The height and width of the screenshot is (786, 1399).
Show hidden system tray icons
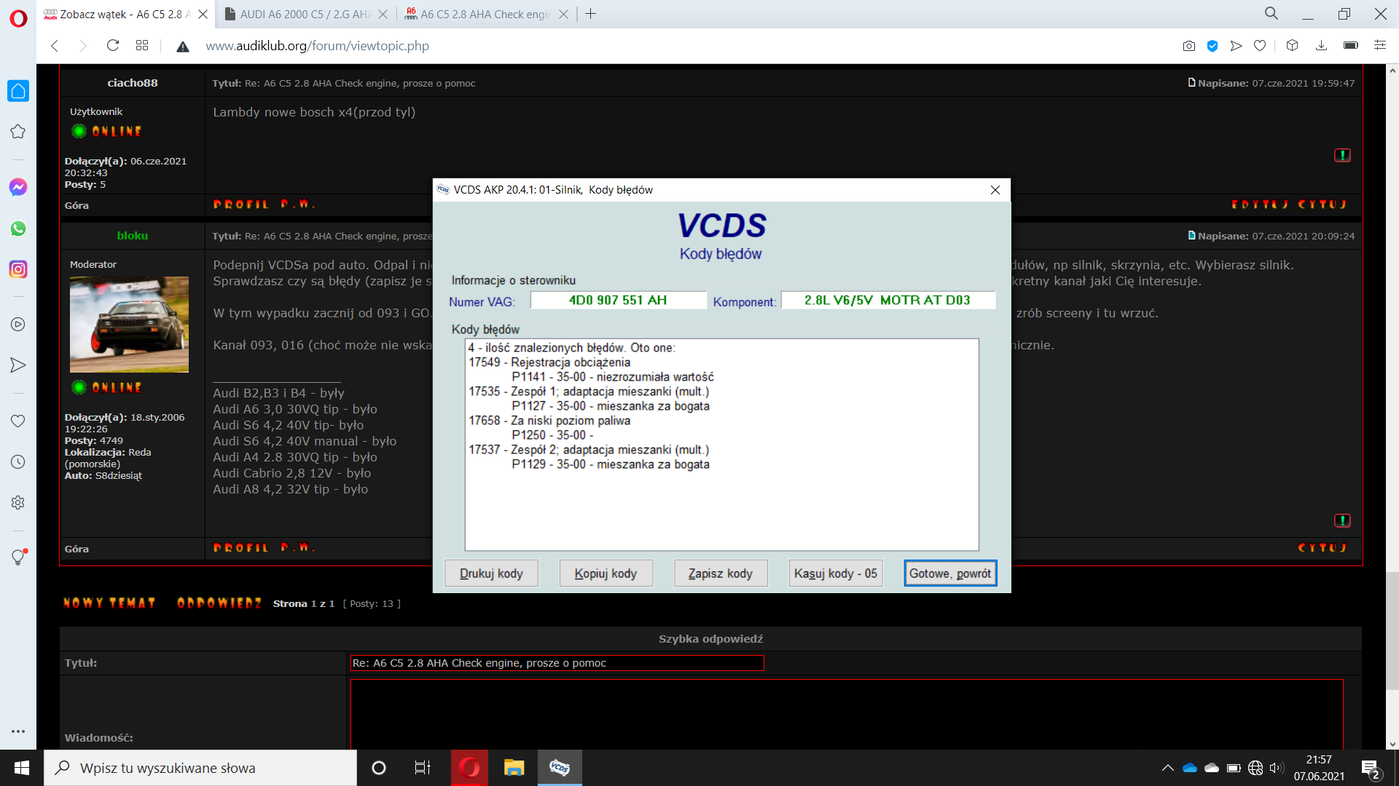coord(1167,768)
